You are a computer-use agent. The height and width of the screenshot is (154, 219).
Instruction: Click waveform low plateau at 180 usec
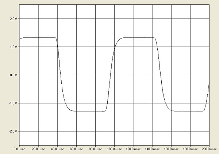pyautogui.click(x=190, y=111)
